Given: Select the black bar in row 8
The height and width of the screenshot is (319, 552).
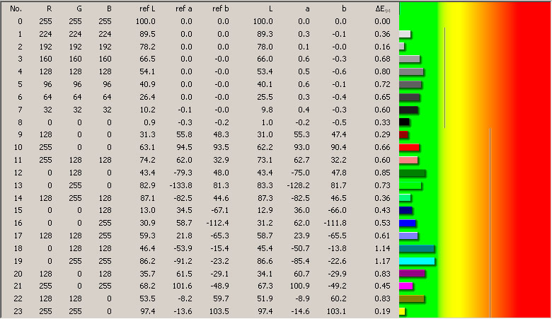Looking at the screenshot, I should [x=404, y=122].
